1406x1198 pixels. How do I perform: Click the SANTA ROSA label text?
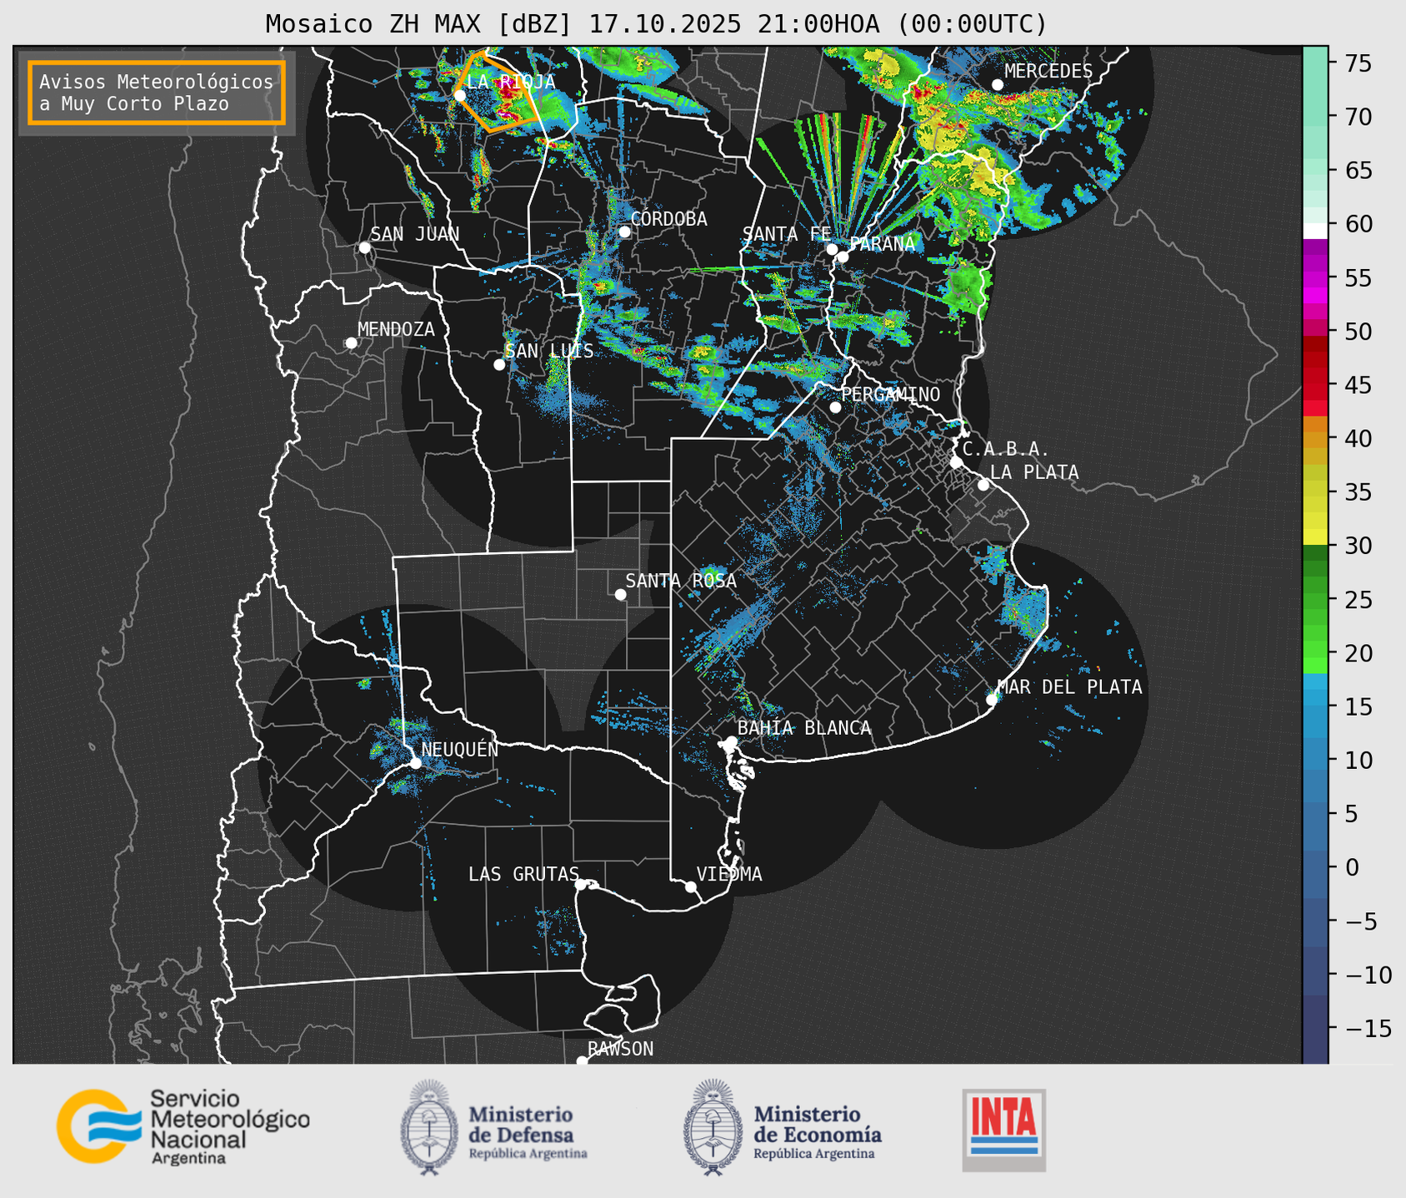[x=681, y=581]
